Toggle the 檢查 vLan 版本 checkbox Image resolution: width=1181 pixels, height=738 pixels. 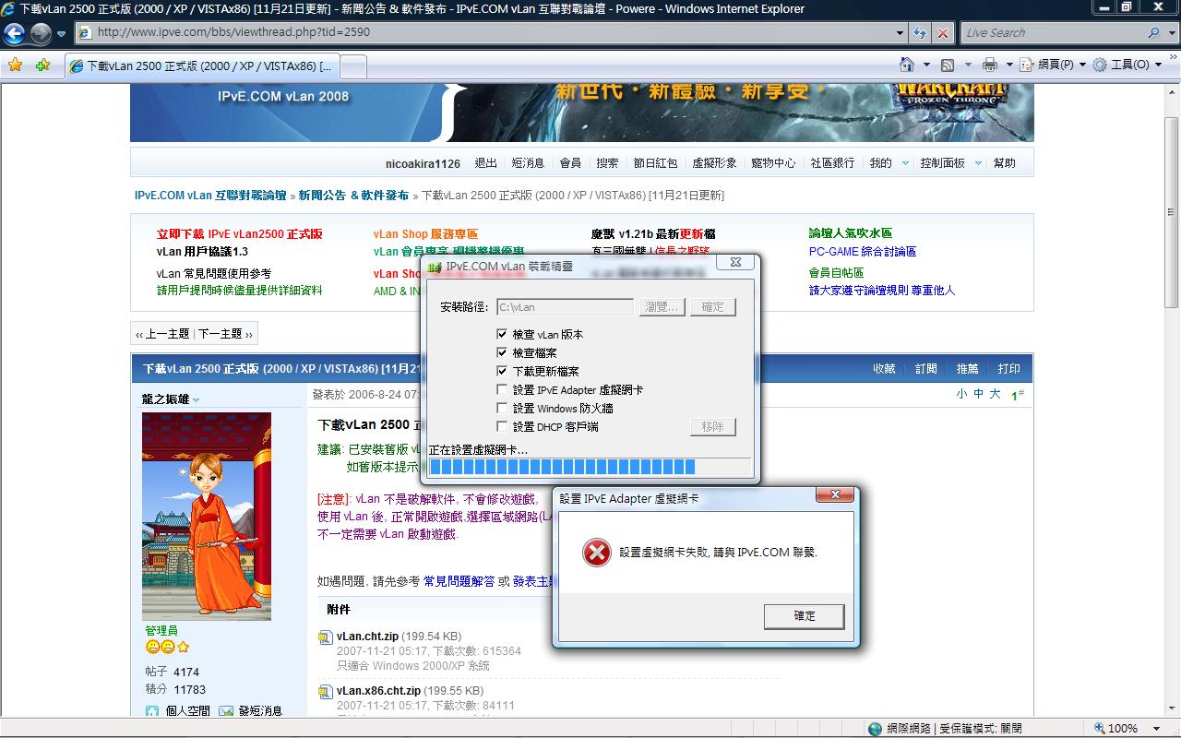click(502, 334)
